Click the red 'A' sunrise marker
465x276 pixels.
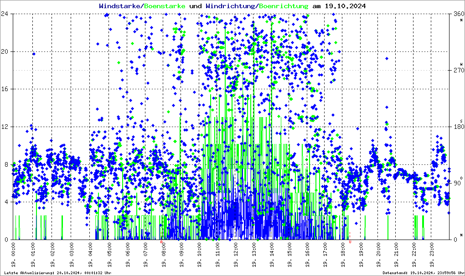pyautogui.click(x=161, y=242)
